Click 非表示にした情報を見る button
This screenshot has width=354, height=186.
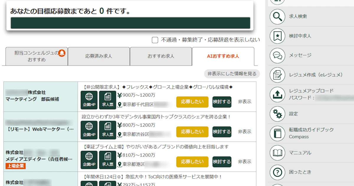[232, 74]
